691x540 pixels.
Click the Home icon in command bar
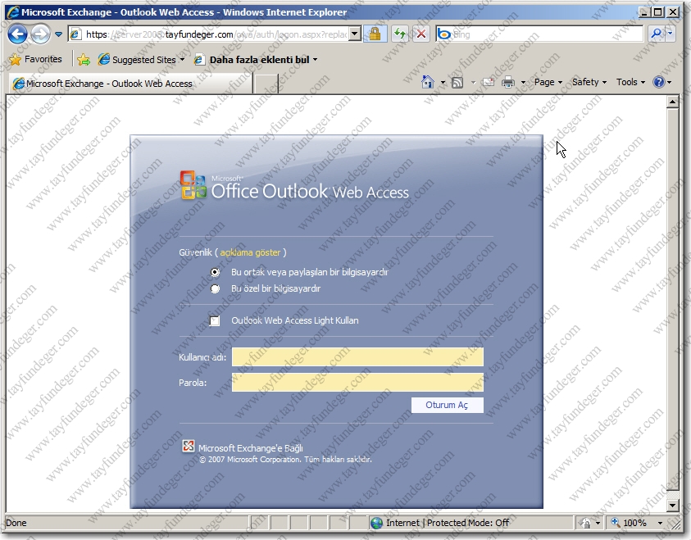coord(427,82)
